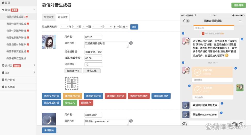Click the 用户协议 document icon
The height and width of the screenshot is (135, 251).
[x=3, y=80]
